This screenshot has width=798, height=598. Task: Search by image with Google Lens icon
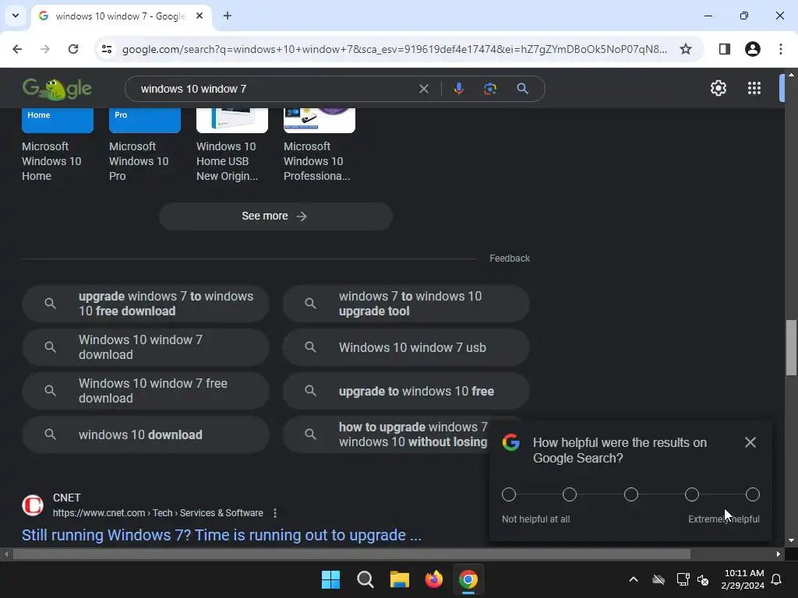[490, 89]
